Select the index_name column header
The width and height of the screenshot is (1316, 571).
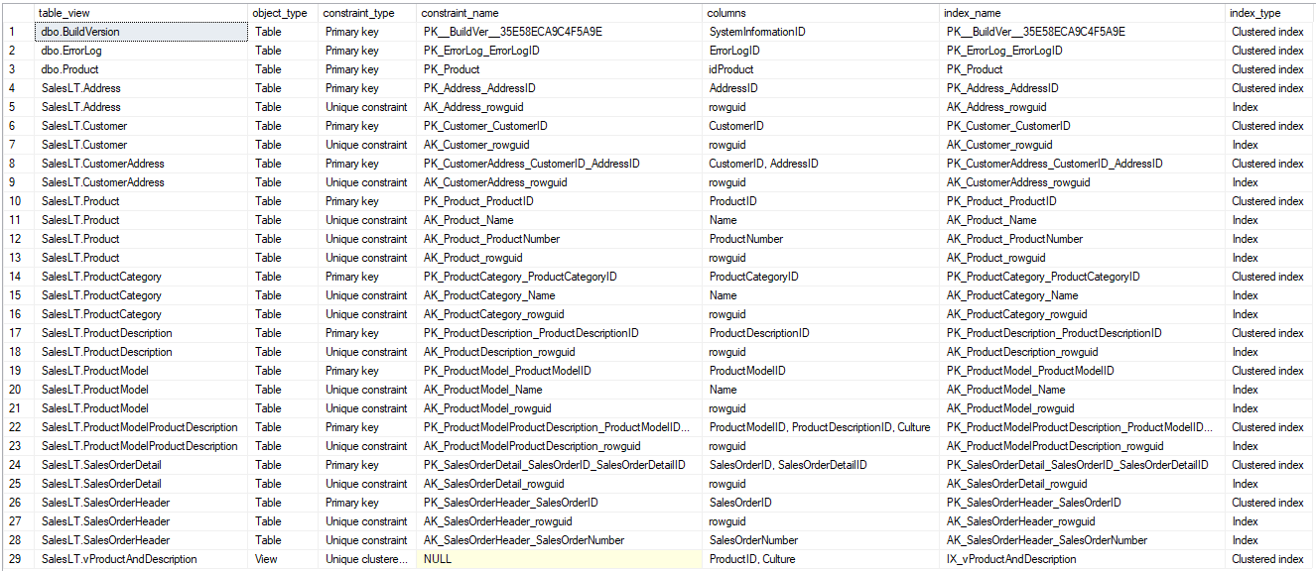[973, 13]
